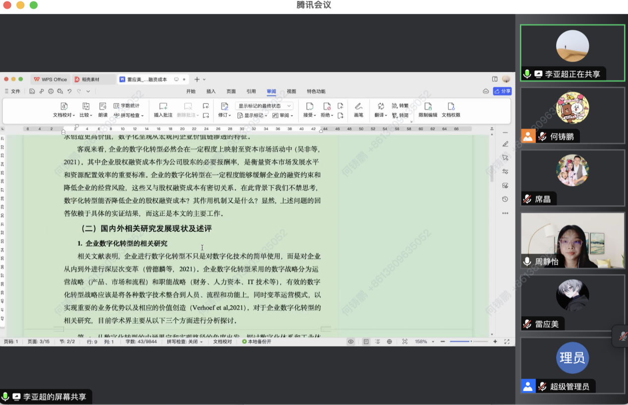
Task: Click the 字数统计 word count tool
Action: point(127,106)
